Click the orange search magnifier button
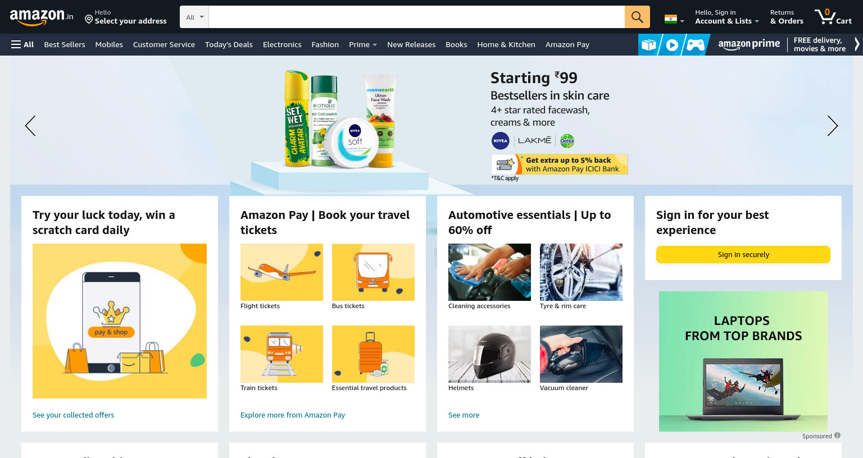863x458 pixels. pyautogui.click(x=637, y=17)
